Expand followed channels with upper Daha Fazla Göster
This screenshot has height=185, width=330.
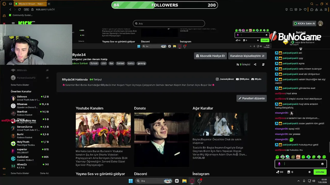coord(20,85)
